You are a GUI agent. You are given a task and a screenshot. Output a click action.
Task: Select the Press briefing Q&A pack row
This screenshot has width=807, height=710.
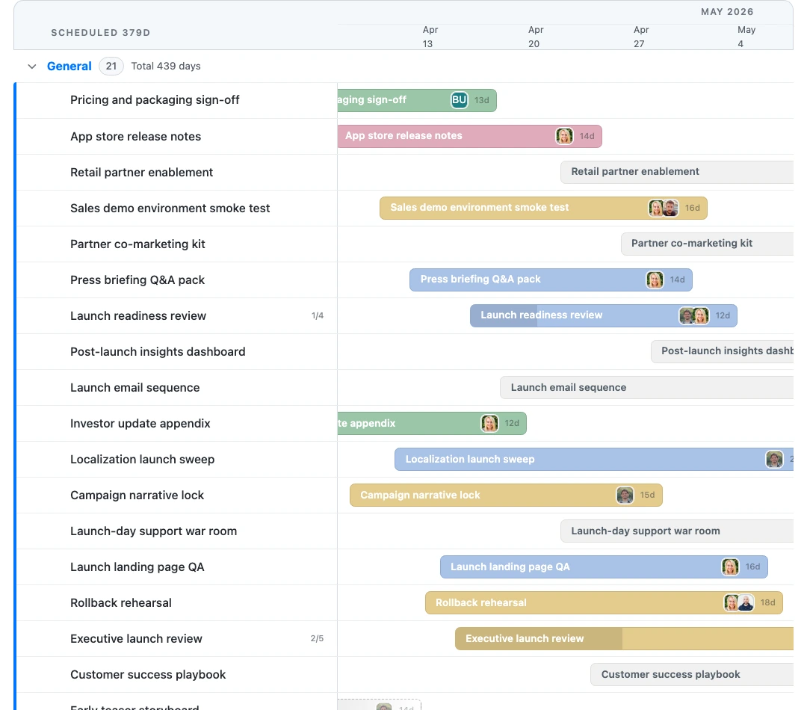177,280
